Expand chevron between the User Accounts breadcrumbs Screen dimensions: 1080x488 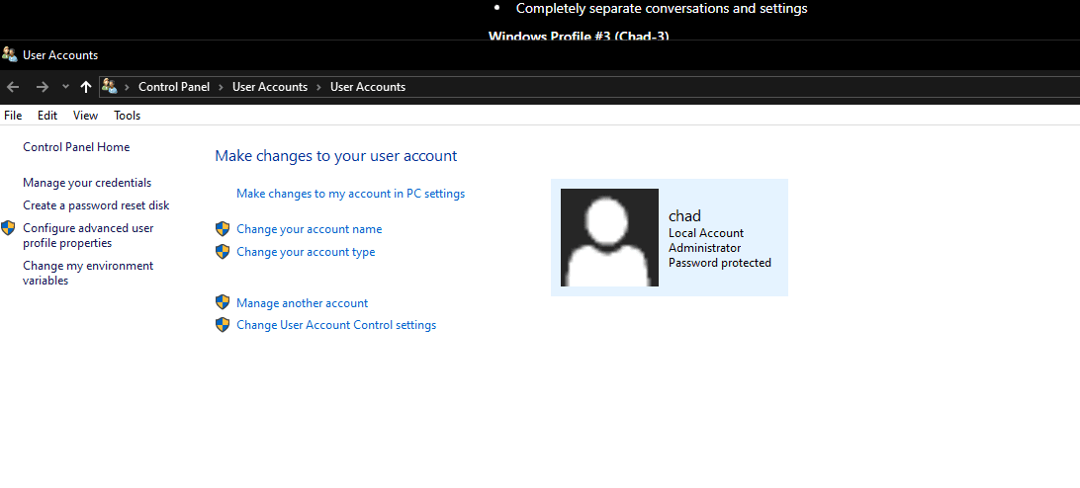(318, 87)
